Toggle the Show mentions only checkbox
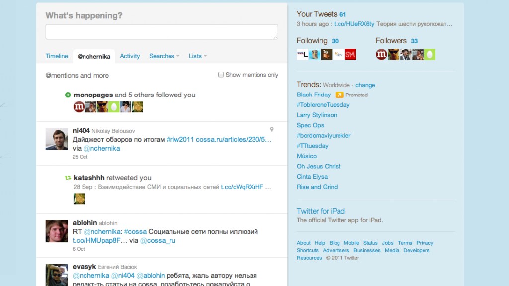Viewport: 509px width, 286px height. 221,75
